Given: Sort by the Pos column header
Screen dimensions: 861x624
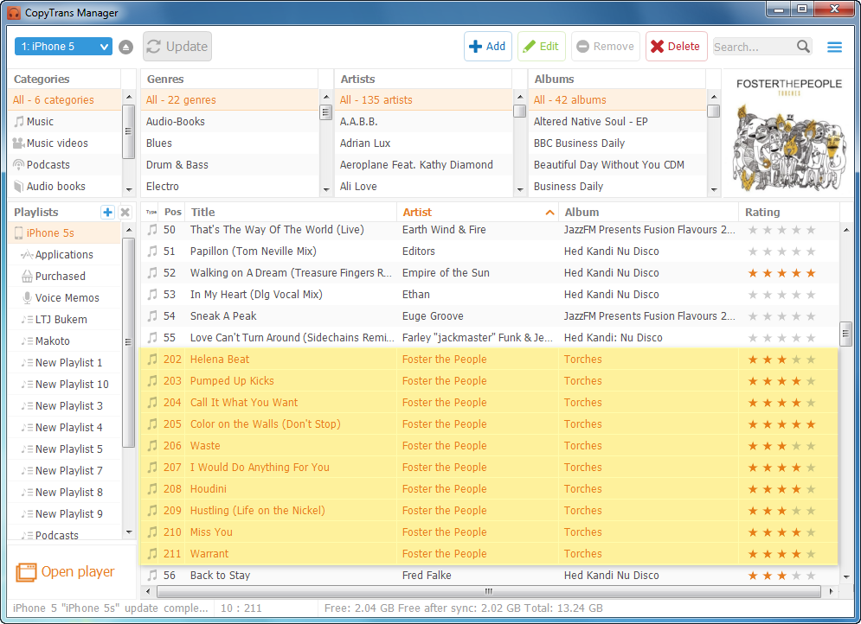Looking at the screenshot, I should pos(172,213).
